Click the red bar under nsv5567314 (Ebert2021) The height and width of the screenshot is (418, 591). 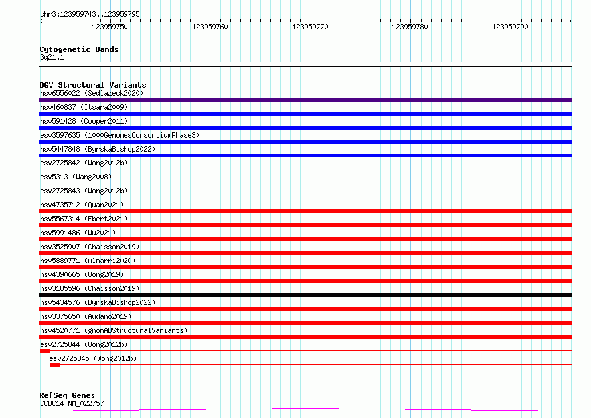pos(305,225)
